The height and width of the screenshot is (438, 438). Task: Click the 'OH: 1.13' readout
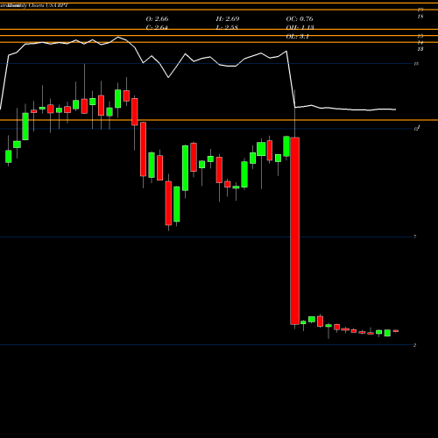click(x=300, y=27)
